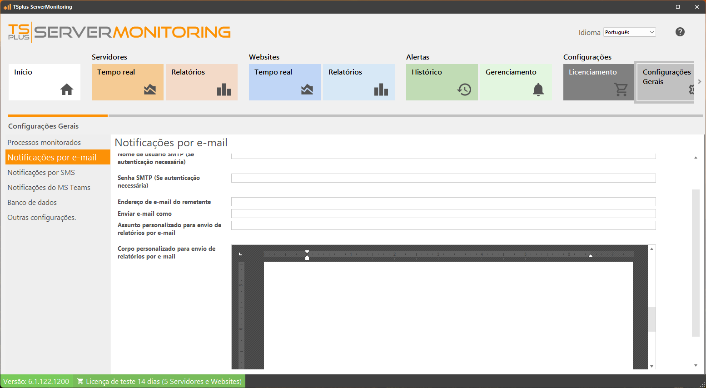Viewport: 706px width, 388px height.
Task: Click Websites Relatórios bar chart icon
Action: point(381,90)
